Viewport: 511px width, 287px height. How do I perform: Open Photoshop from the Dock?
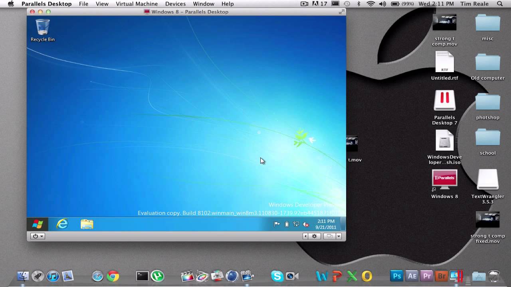click(x=397, y=276)
